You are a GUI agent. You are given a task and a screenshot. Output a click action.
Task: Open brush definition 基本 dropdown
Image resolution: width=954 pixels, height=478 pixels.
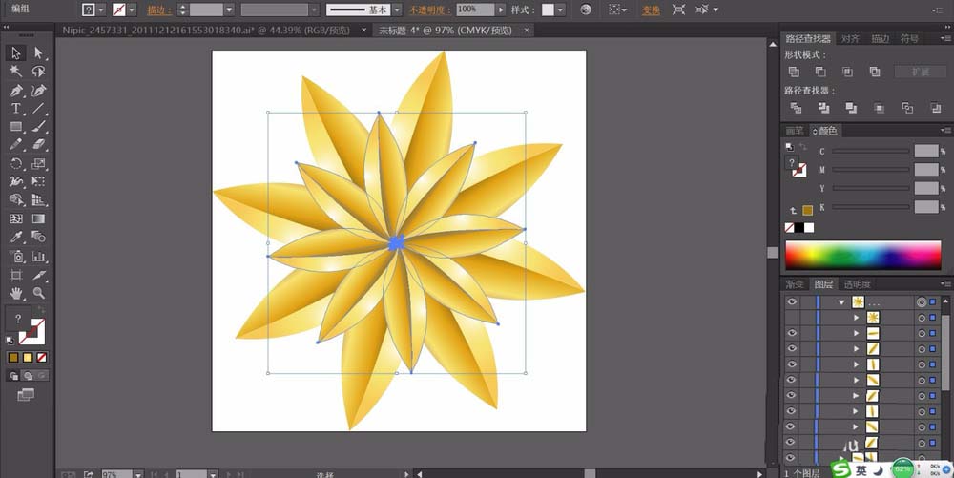click(397, 10)
